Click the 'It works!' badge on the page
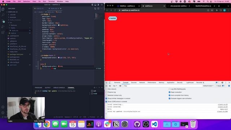The width and height of the screenshot is (231, 130). click(x=113, y=18)
